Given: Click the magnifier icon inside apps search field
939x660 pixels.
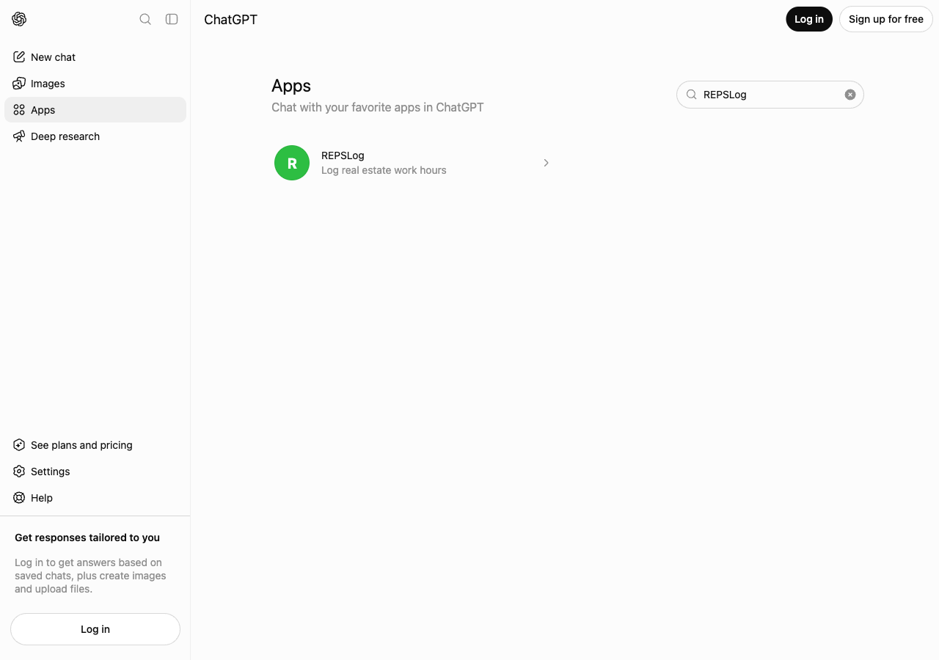Looking at the screenshot, I should click(x=691, y=95).
